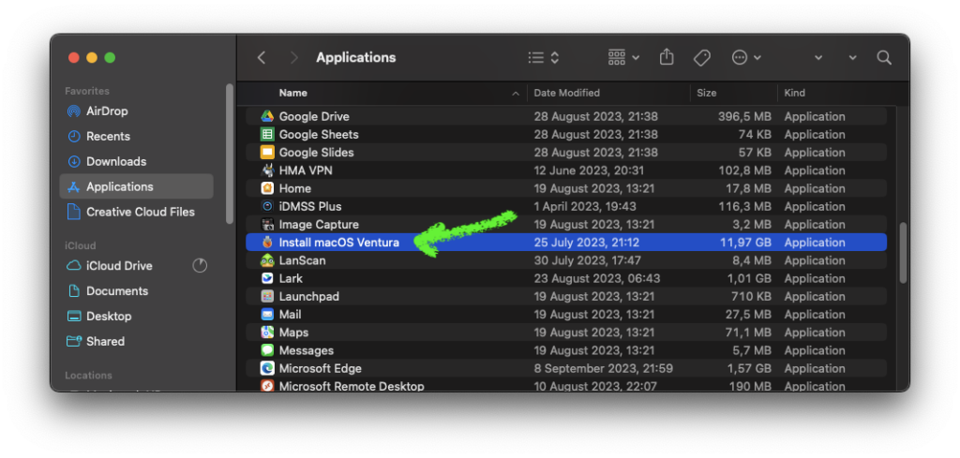This screenshot has height=458, width=960.
Task: Select the Microsoft Edge file name
Action: 321,369
